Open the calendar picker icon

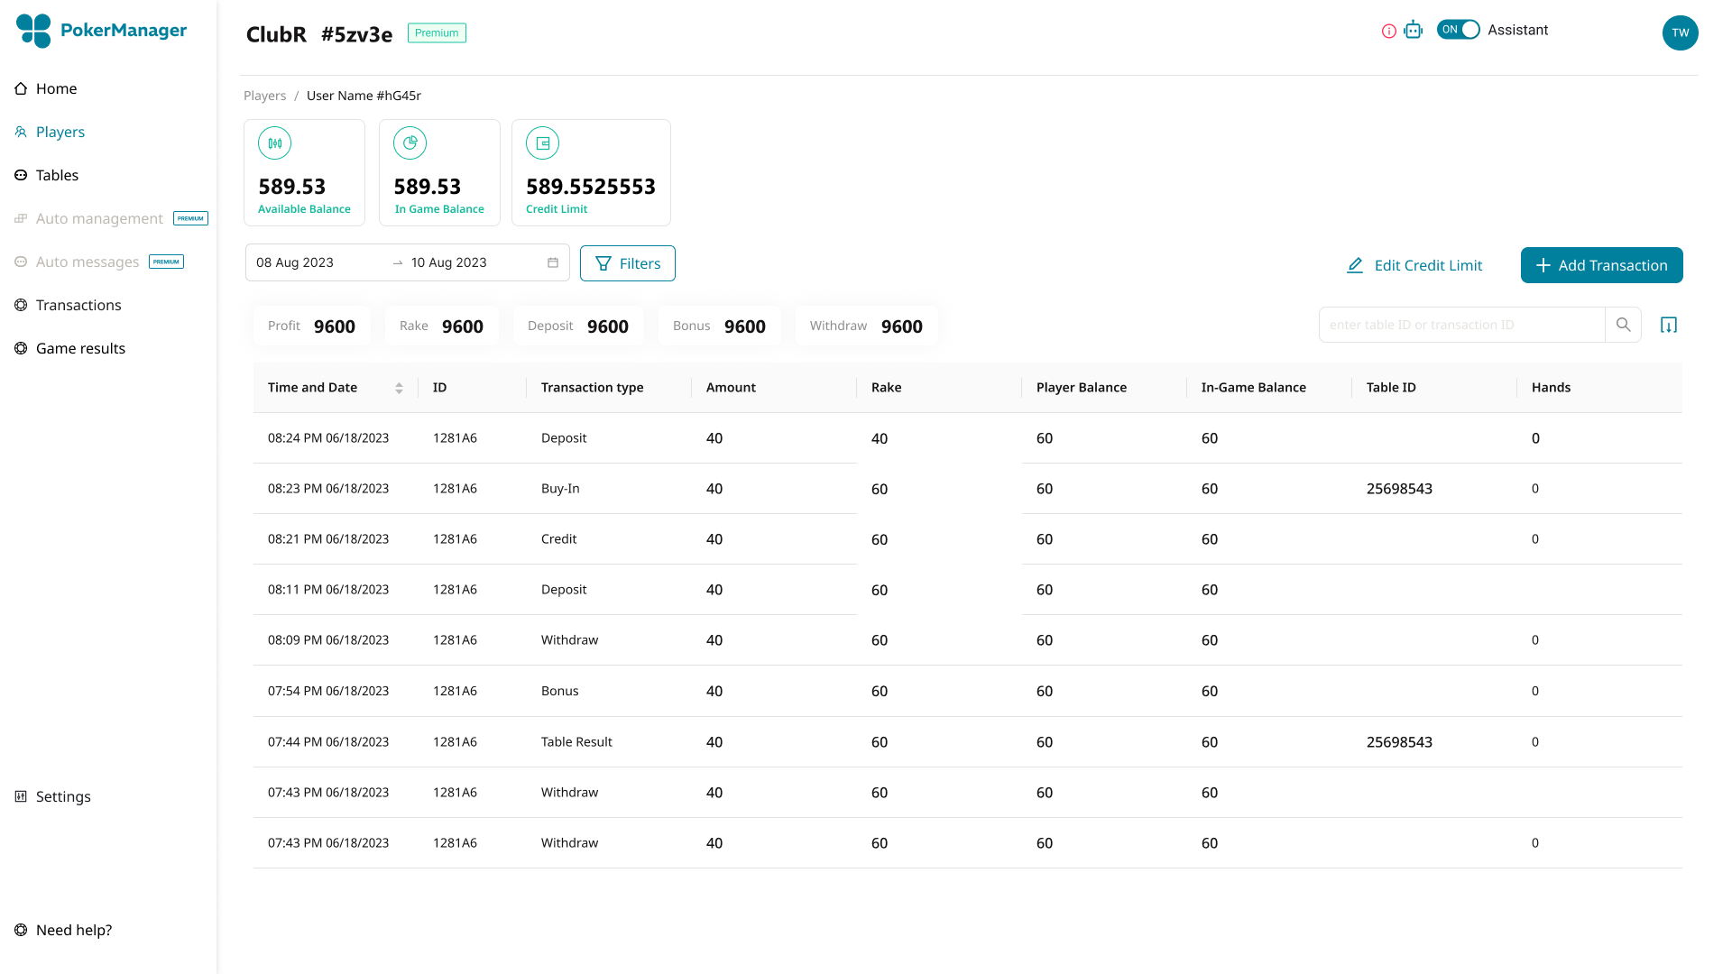[553, 262]
